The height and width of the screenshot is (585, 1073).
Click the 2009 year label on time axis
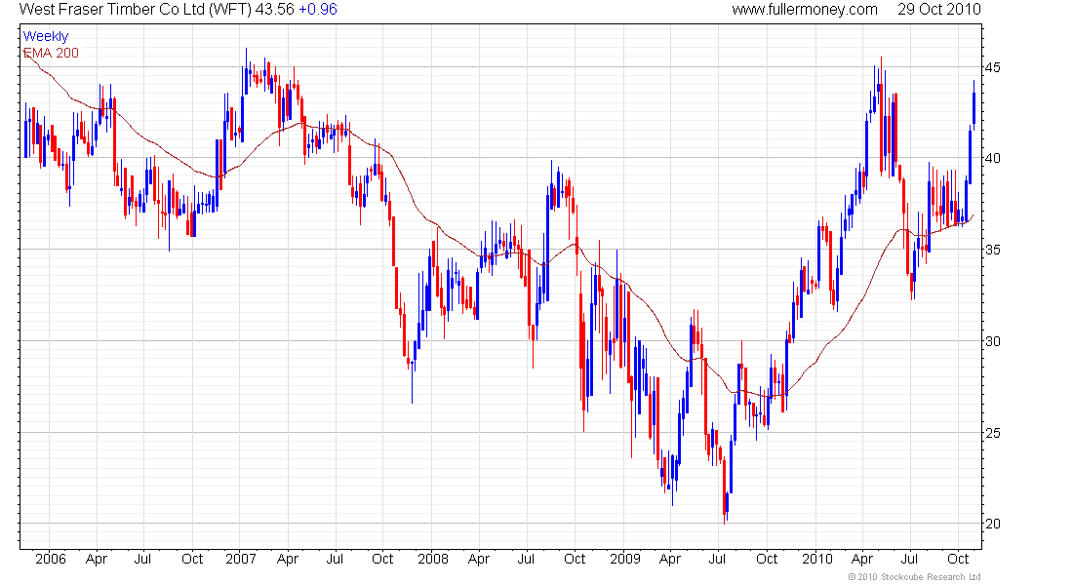(624, 559)
